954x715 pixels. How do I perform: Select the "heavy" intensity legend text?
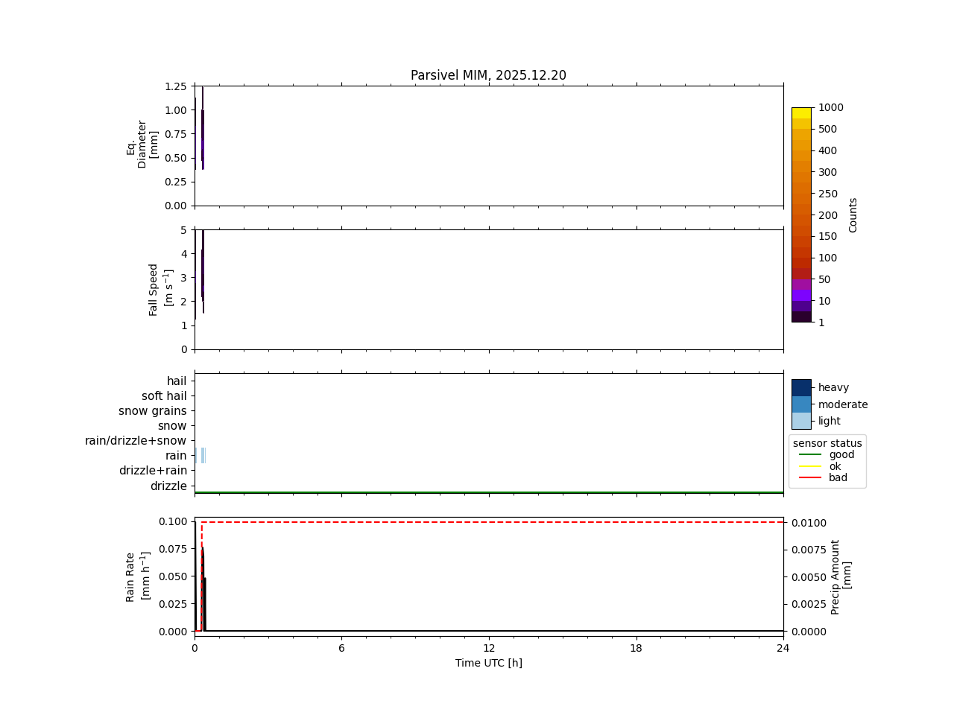point(833,387)
